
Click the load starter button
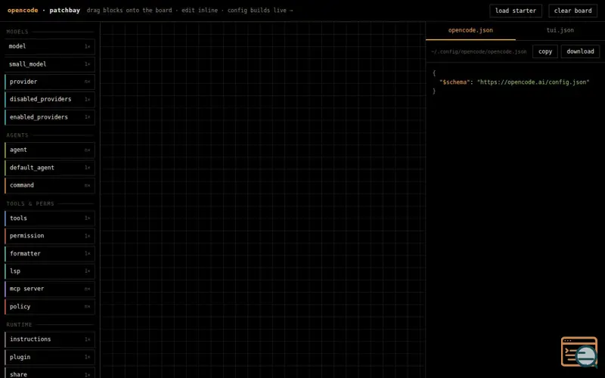[516, 11]
